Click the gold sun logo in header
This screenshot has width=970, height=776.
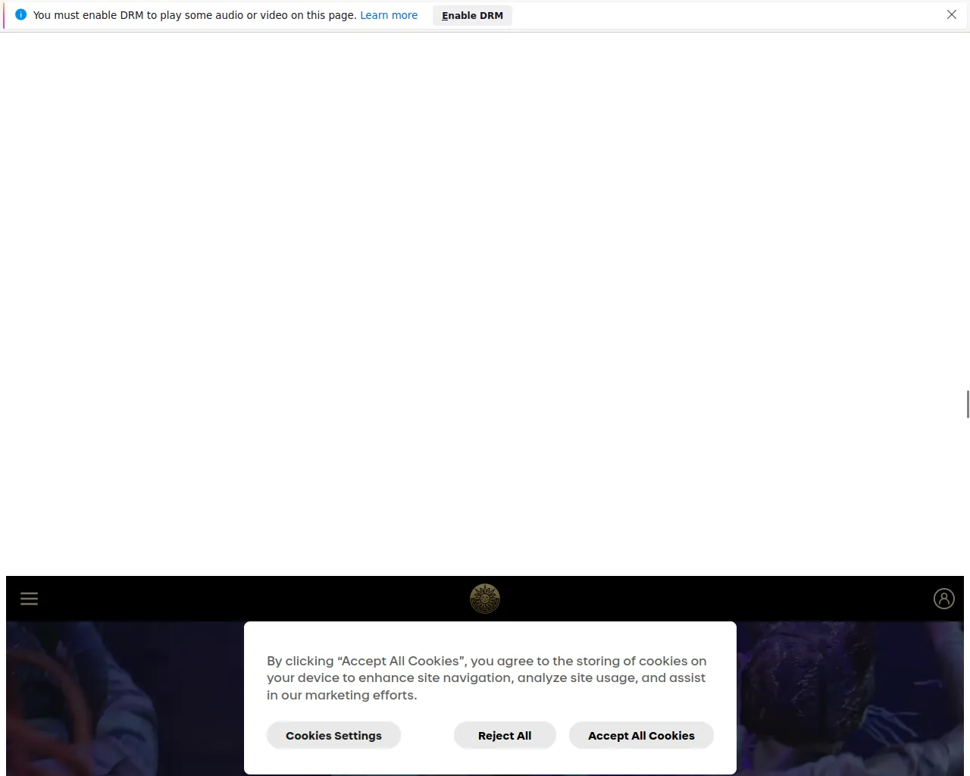tap(485, 599)
